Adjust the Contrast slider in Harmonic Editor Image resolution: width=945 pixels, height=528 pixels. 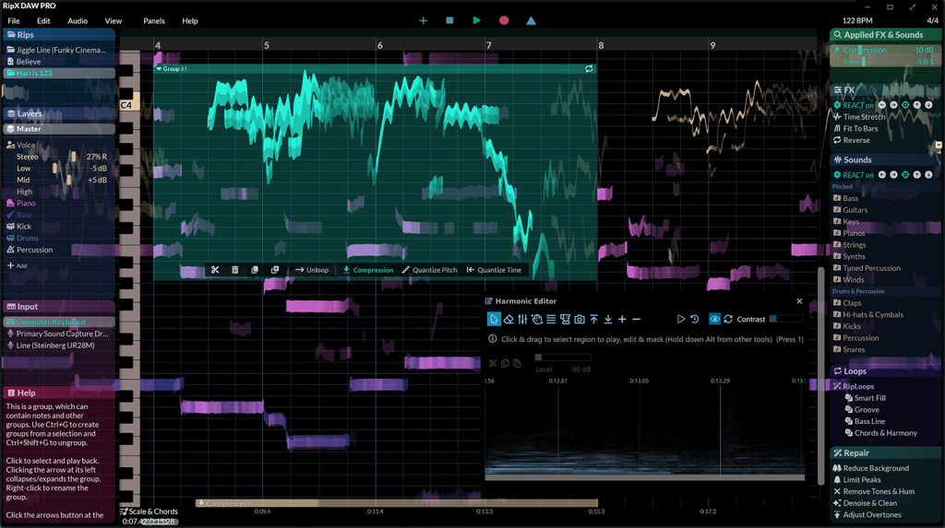point(784,319)
